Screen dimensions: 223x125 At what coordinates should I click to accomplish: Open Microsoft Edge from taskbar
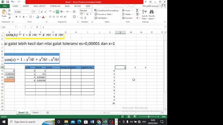coord(79,122)
